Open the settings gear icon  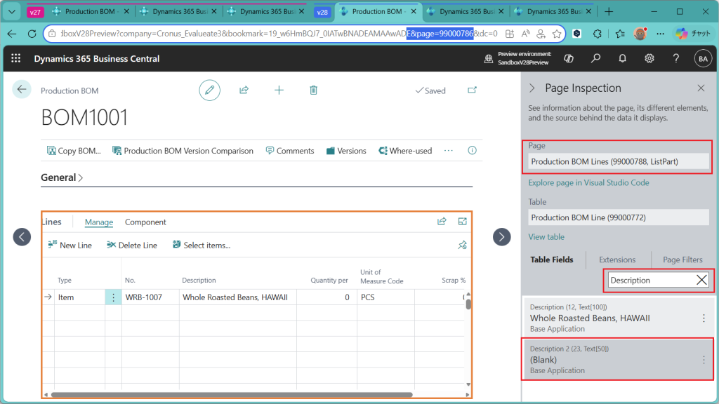pyautogui.click(x=649, y=59)
